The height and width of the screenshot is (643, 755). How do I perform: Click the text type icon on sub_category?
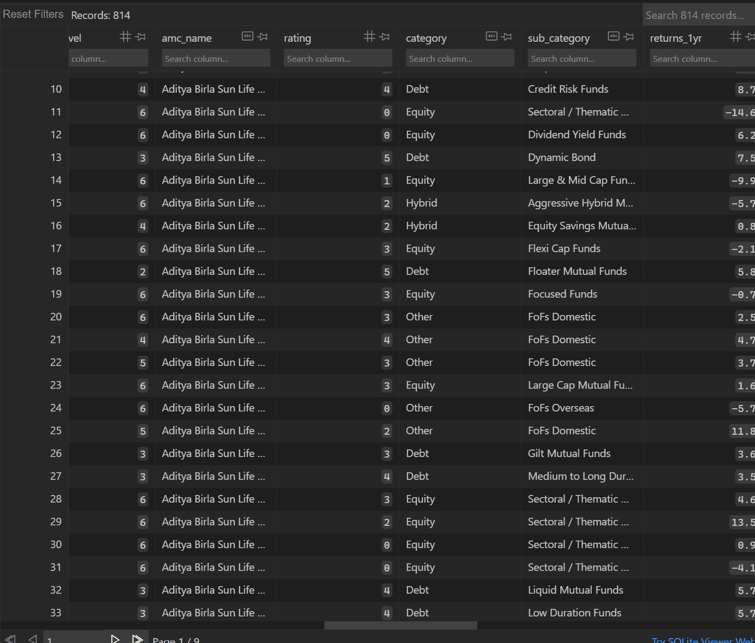613,36
